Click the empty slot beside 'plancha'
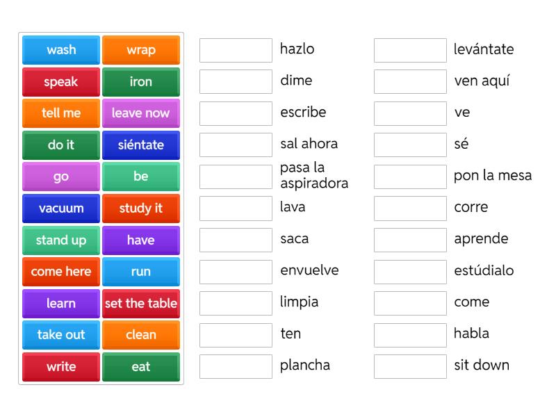The image size is (556, 417). pos(236,366)
